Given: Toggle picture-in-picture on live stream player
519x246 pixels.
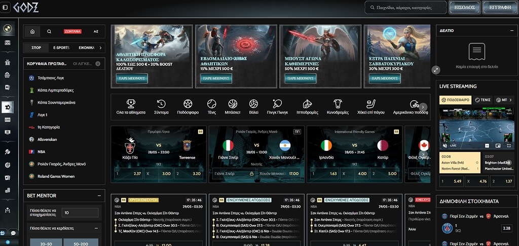Looking at the screenshot, I should (x=498, y=145).
